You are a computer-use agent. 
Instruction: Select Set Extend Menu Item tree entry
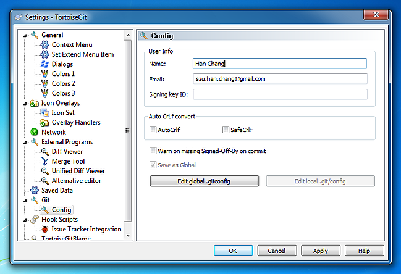coord(83,54)
